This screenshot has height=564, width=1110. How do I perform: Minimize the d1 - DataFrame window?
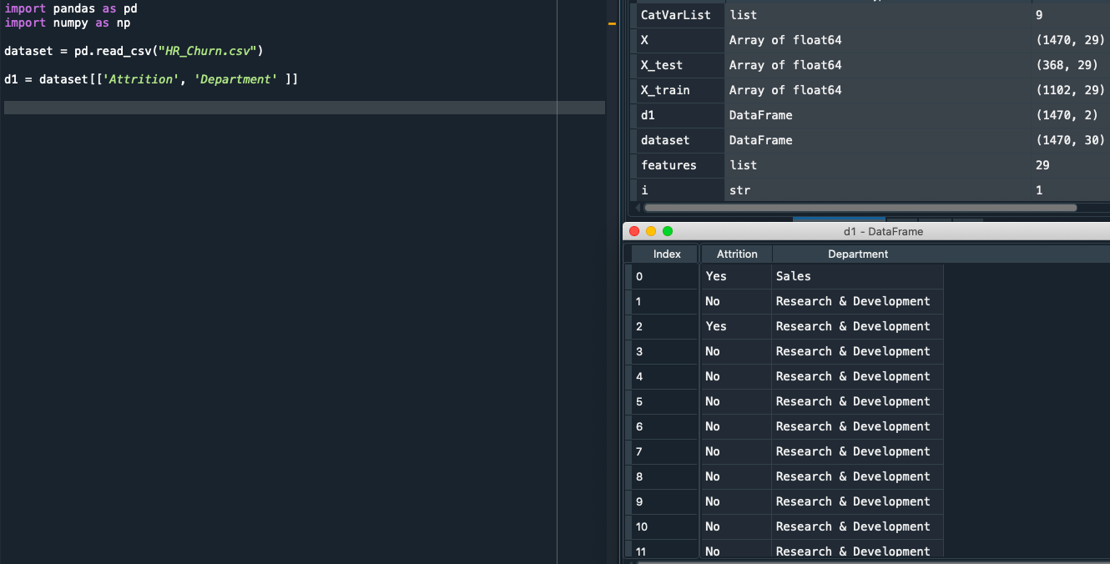pos(651,231)
